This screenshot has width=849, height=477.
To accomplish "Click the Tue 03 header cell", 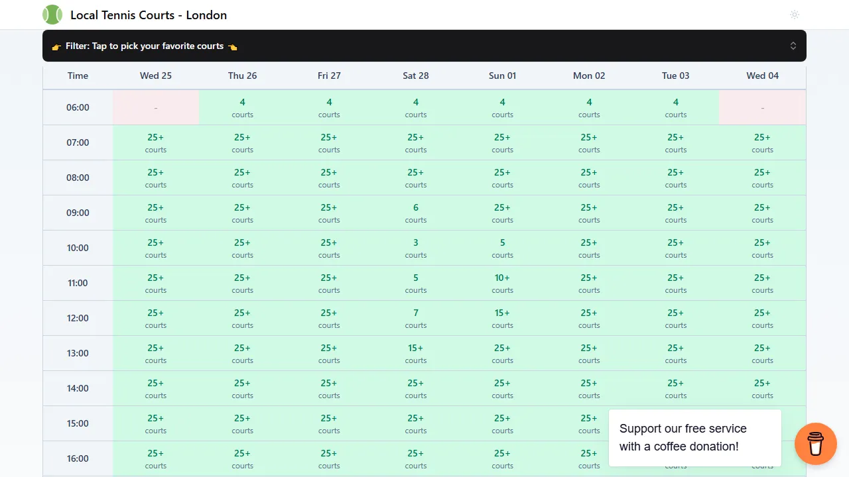I will 675,76.
